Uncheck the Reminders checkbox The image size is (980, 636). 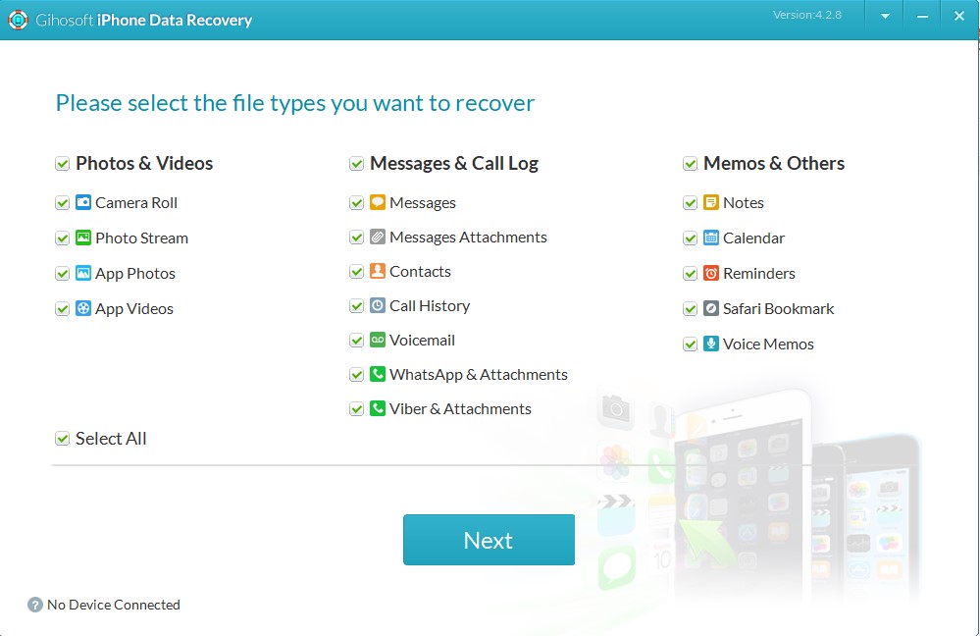point(690,273)
